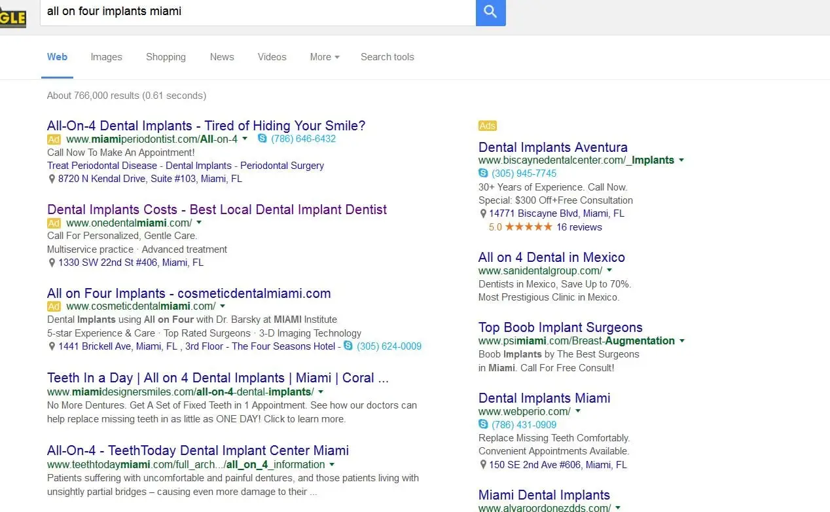Viewport: 830px width, 512px height.
Task: Open Miami Dental Implants ad
Action: [545, 495]
